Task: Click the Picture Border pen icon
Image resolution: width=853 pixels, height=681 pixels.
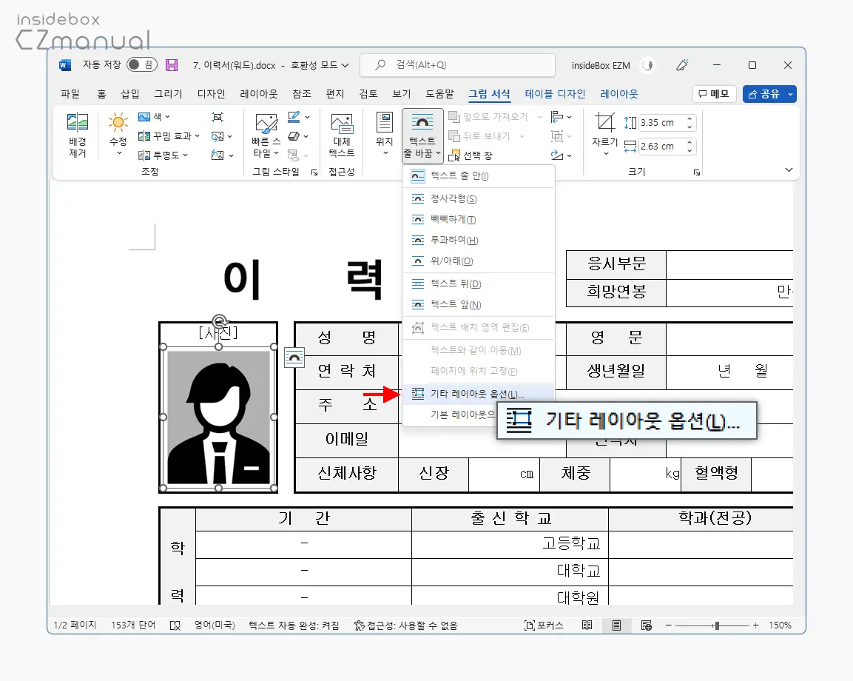Action: (294, 116)
